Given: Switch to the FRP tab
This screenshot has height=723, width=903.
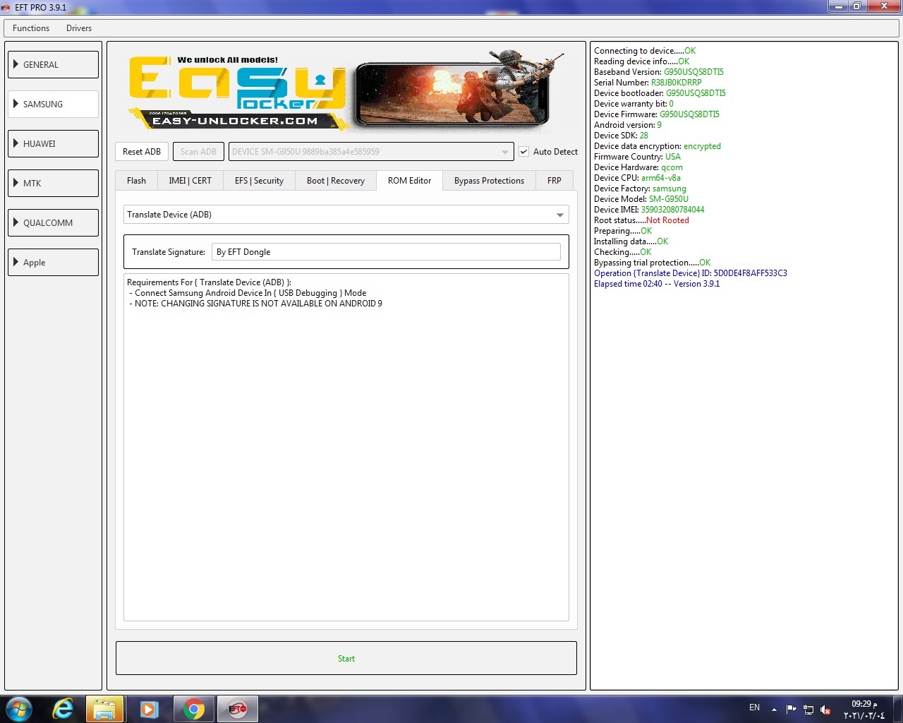Looking at the screenshot, I should click(554, 181).
